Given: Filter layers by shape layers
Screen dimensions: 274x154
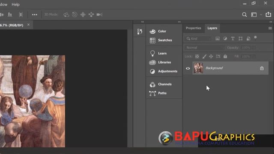Looking at the screenshot, I should pos(241,38).
